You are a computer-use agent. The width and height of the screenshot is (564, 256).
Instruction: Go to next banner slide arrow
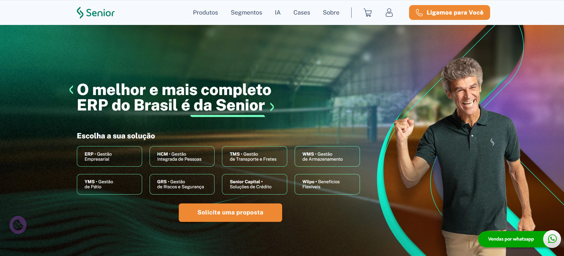click(272, 107)
